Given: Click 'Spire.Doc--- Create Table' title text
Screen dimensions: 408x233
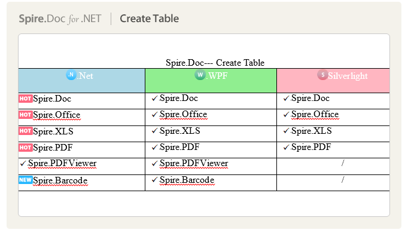Looking at the screenshot, I should [x=215, y=63].
